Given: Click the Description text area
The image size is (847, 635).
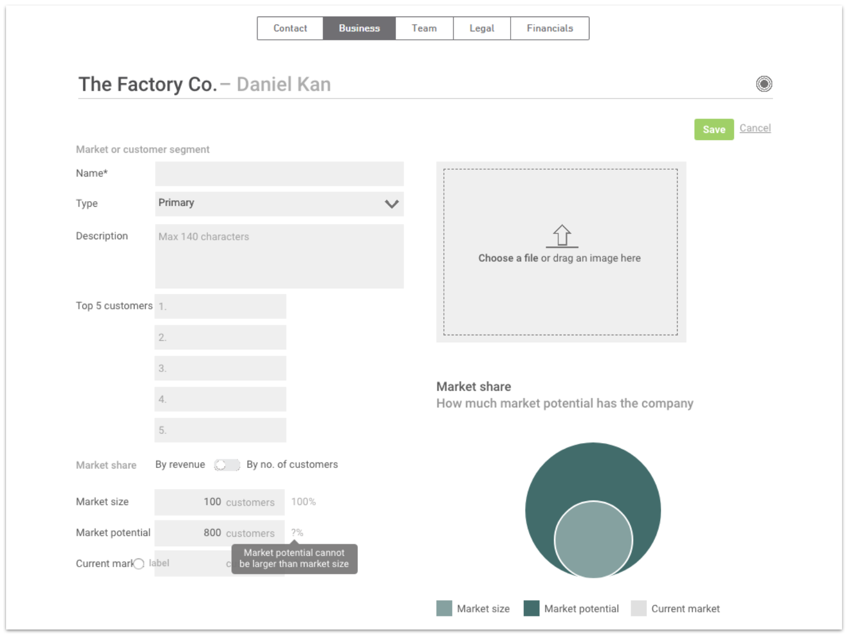Looking at the screenshot, I should (x=279, y=256).
